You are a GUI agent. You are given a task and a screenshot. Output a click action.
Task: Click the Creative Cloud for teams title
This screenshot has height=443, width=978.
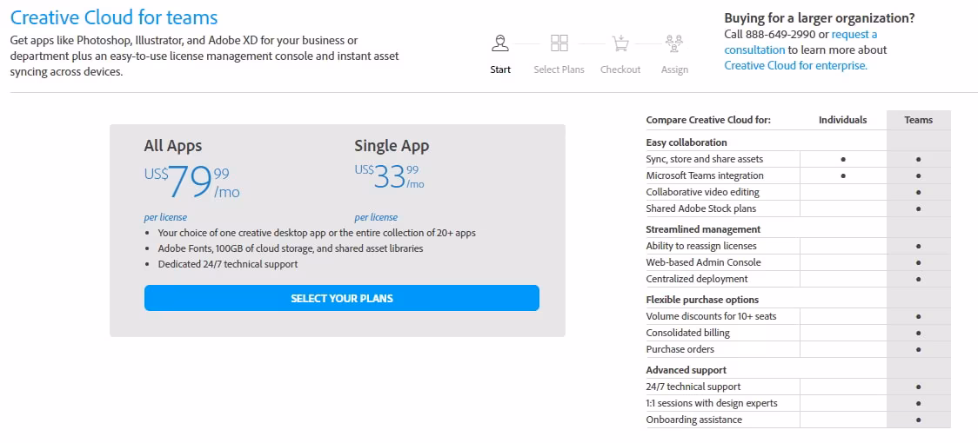[x=114, y=17]
